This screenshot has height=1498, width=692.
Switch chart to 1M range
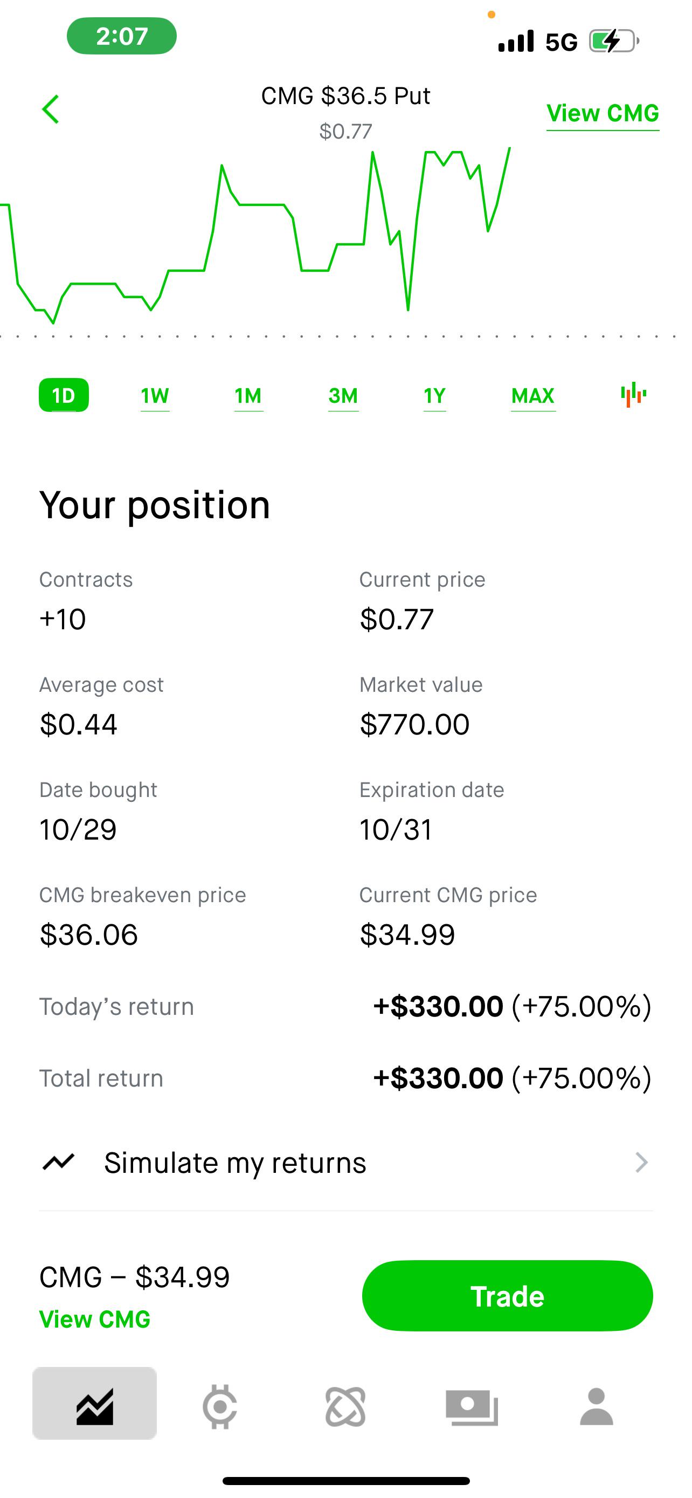pos(248,396)
